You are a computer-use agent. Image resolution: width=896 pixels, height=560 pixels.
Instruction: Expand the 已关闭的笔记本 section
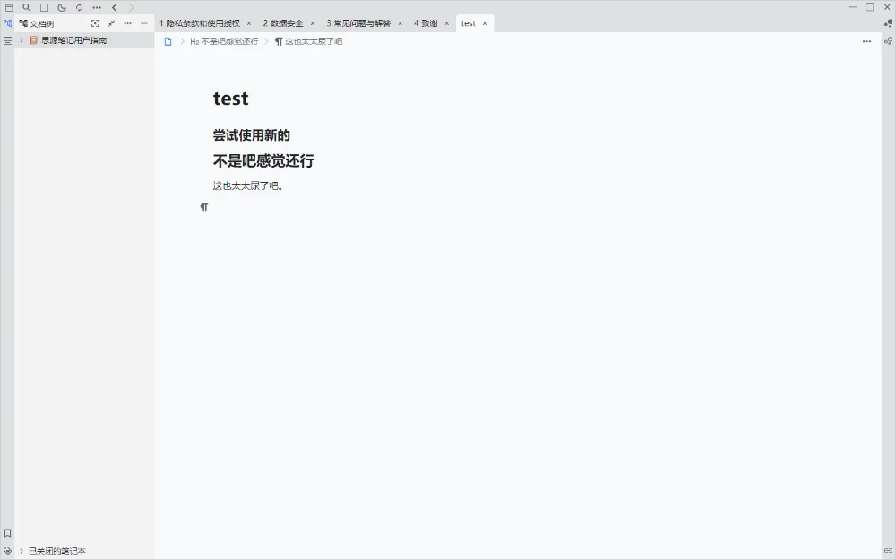pos(22,551)
